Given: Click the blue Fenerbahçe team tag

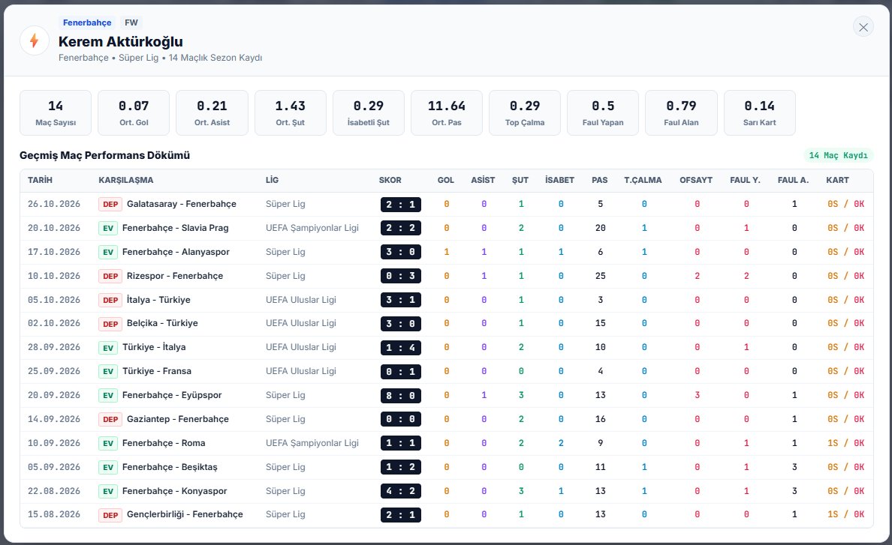Looking at the screenshot, I should [87, 22].
